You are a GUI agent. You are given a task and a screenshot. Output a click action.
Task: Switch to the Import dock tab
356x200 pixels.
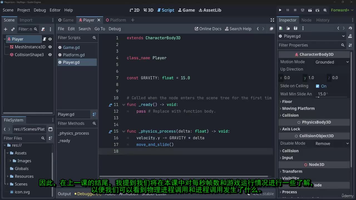pos(26,20)
